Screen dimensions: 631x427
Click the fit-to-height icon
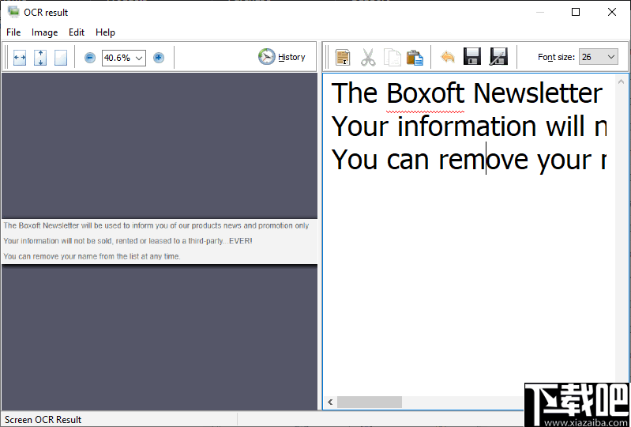click(40, 58)
